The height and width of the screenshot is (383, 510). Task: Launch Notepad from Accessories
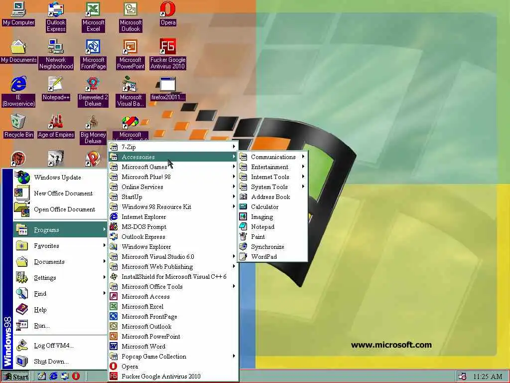[x=272, y=227]
